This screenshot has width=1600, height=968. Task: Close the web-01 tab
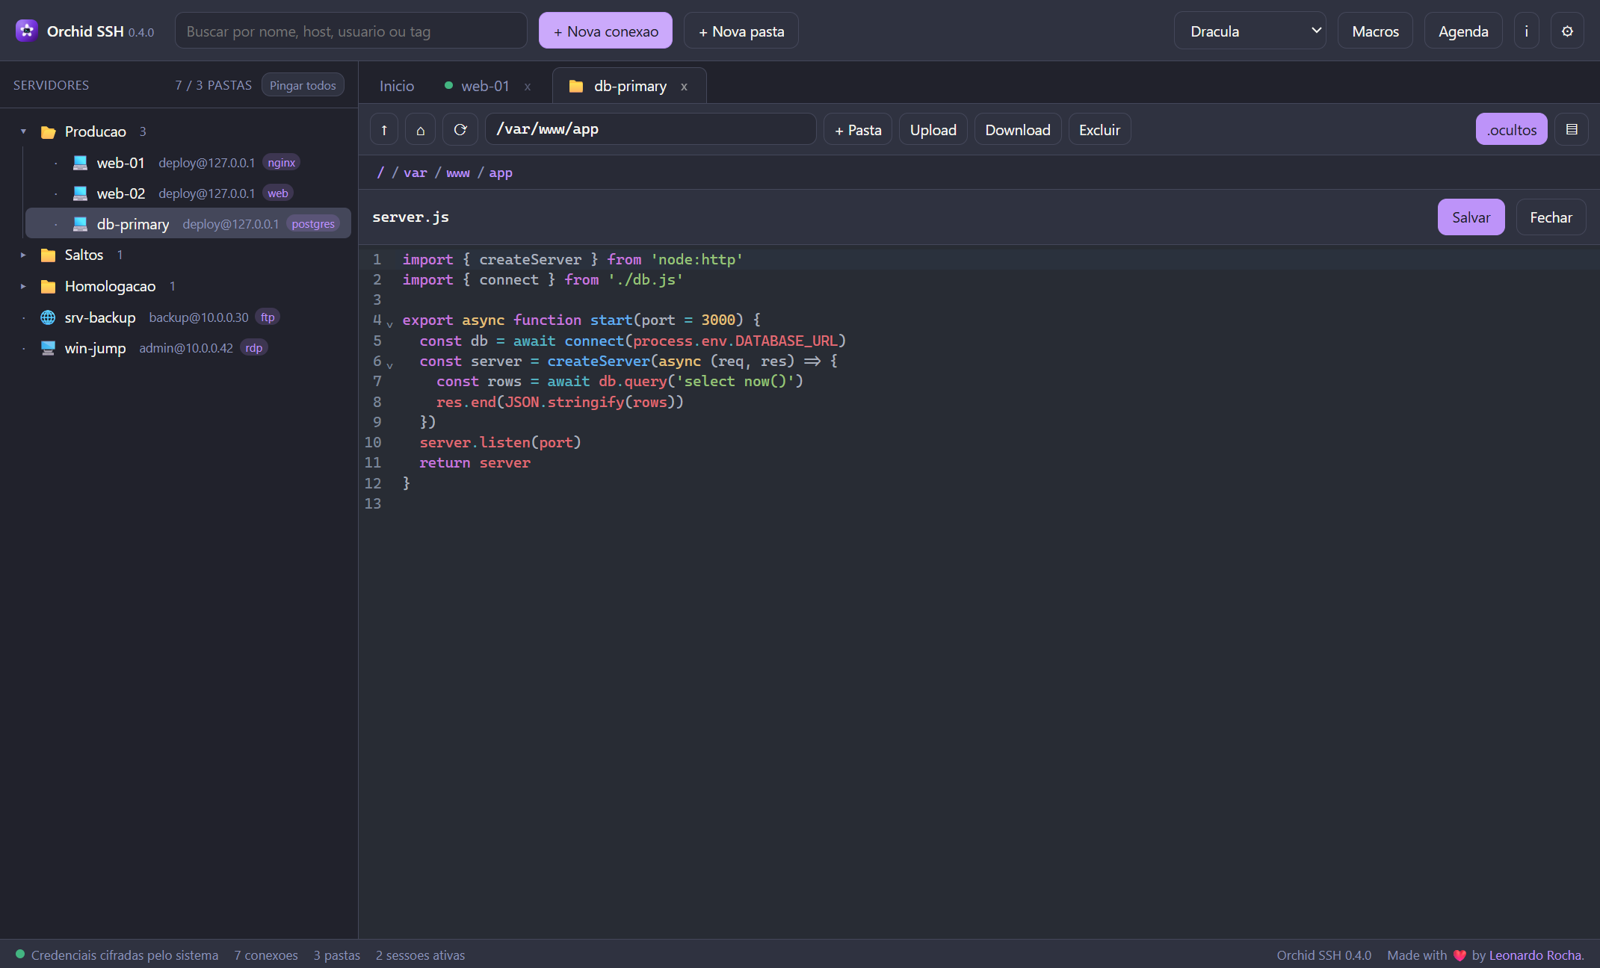pos(528,87)
